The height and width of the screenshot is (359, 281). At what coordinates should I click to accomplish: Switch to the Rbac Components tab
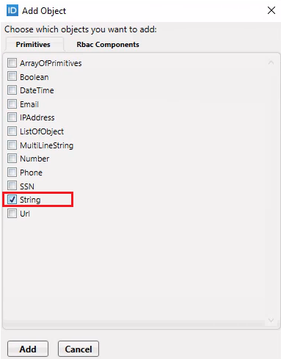point(108,45)
